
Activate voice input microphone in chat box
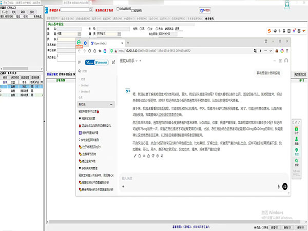click(279, 186)
